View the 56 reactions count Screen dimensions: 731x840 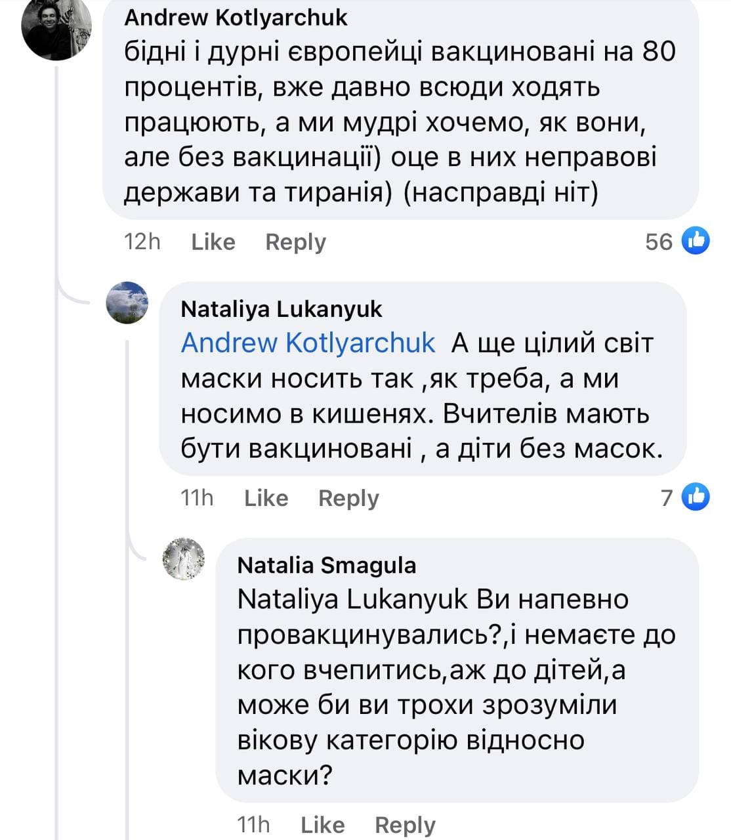tap(659, 242)
